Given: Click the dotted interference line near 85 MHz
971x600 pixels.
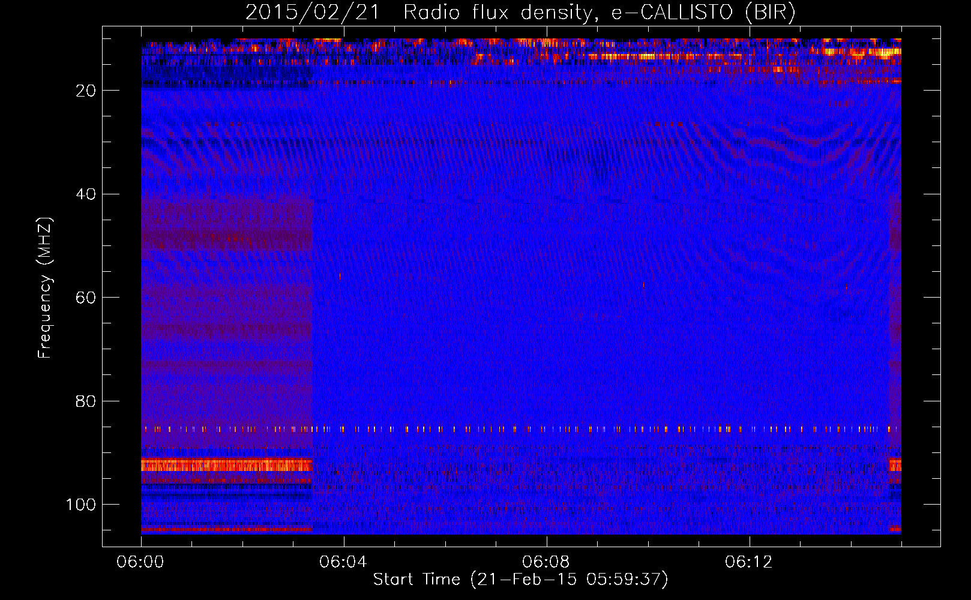Looking at the screenshot, I should [x=520, y=429].
